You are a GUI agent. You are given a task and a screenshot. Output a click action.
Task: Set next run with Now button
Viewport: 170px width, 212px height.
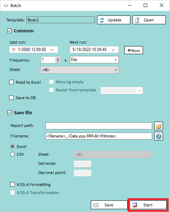coord(134,50)
